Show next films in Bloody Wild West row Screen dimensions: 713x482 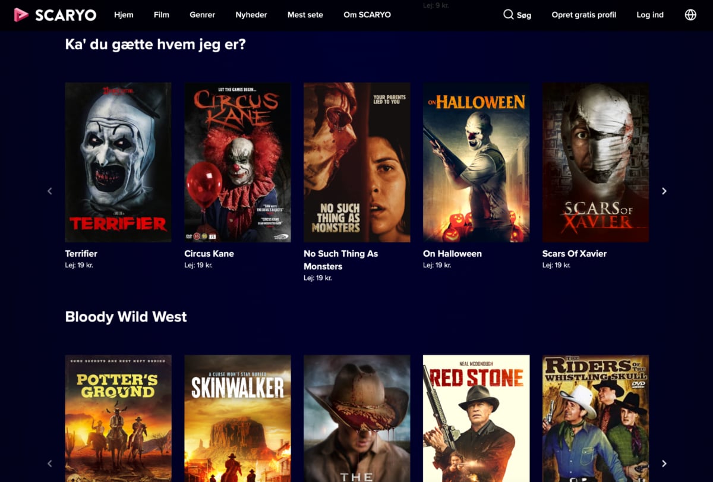point(664,464)
